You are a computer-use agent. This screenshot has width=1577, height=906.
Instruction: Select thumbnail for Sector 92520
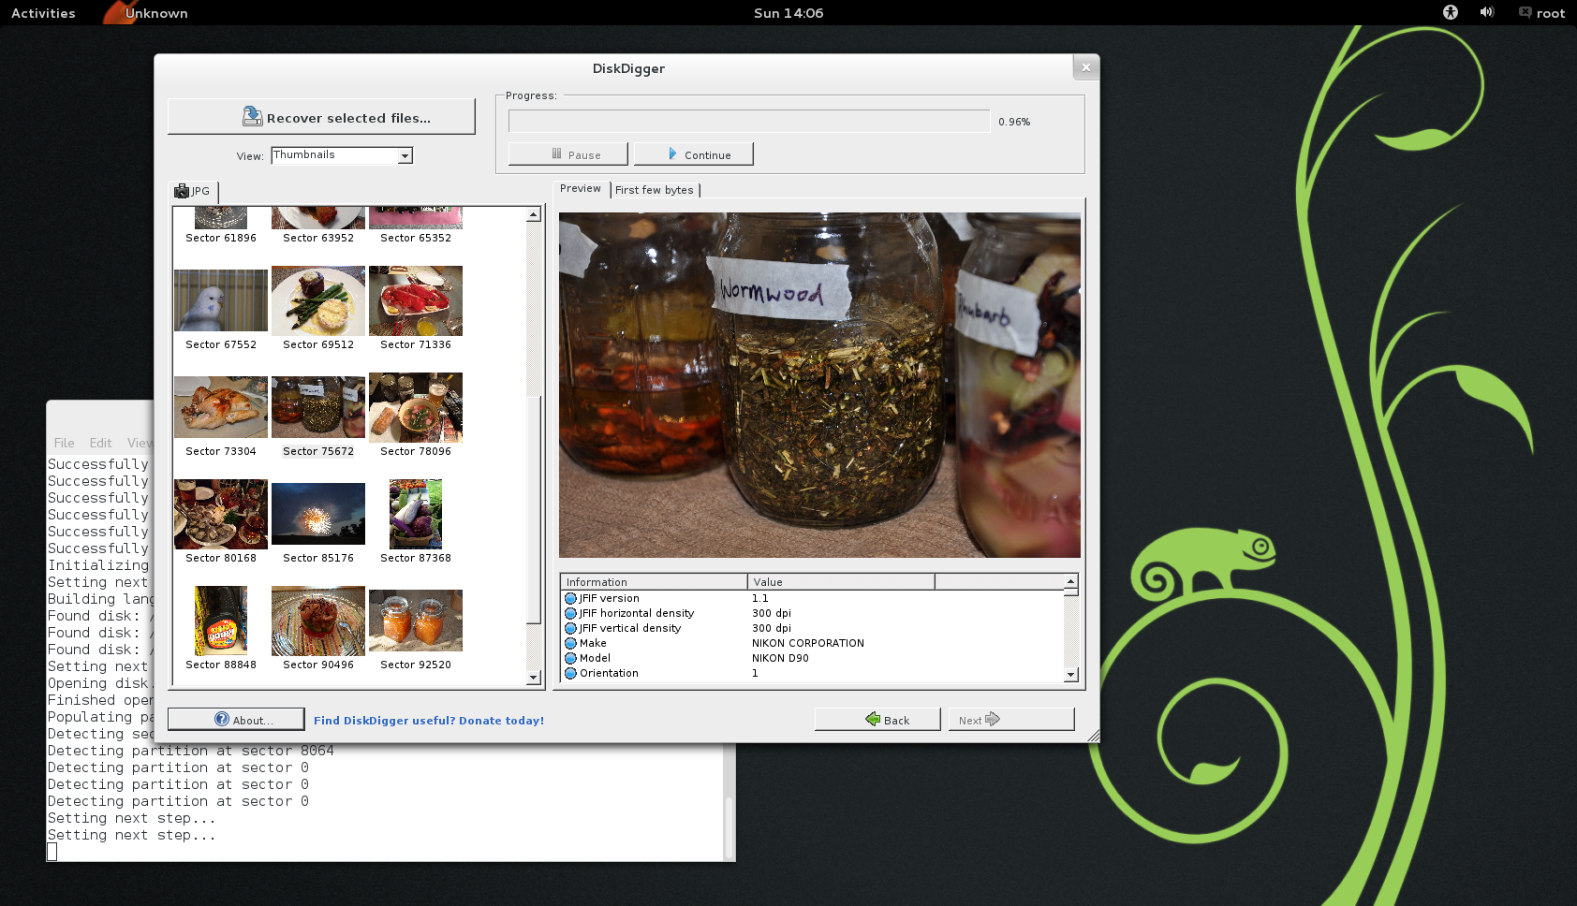(x=416, y=621)
